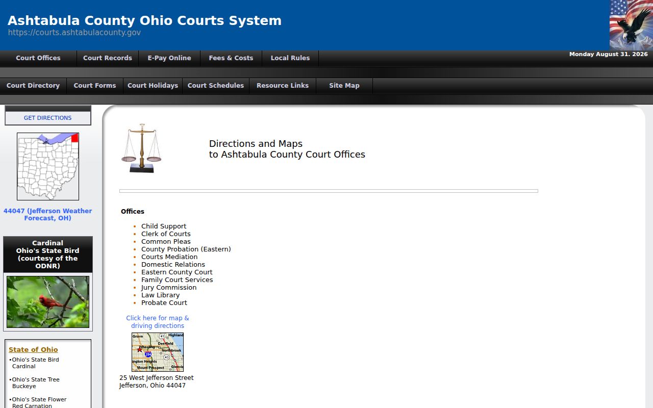
Task: Click the Offices heading
Action: click(x=133, y=212)
